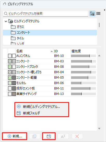This screenshot has height=142, width=106.
Task: Select the コンクリートブロック material name
Action: pyautogui.click(x=27, y=67)
